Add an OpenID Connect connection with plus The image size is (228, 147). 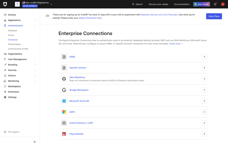point(204,68)
